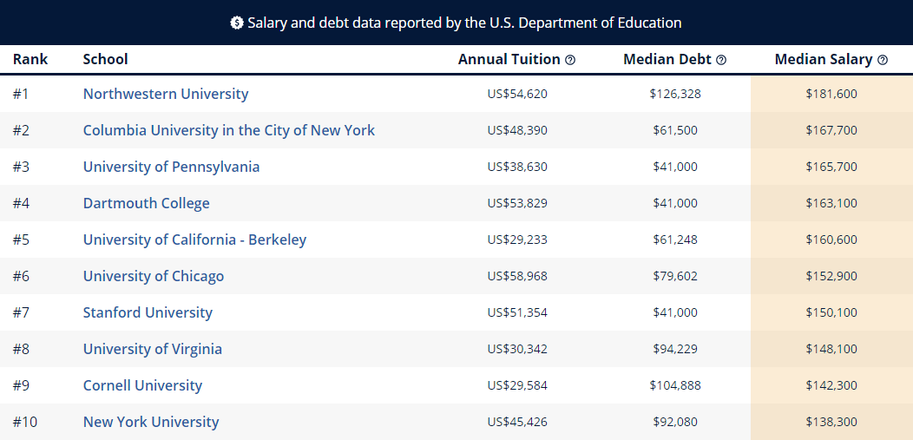The height and width of the screenshot is (440, 913).
Task: Go to University of Chicago page
Action: pyautogui.click(x=153, y=276)
